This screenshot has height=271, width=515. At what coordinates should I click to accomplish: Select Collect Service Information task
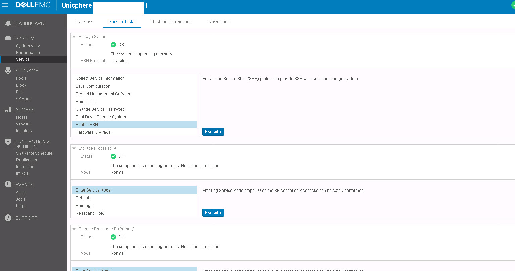pos(100,78)
